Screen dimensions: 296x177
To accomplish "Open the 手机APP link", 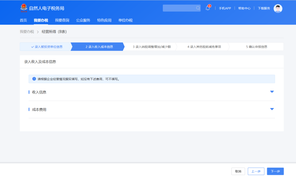I will tap(225, 8).
